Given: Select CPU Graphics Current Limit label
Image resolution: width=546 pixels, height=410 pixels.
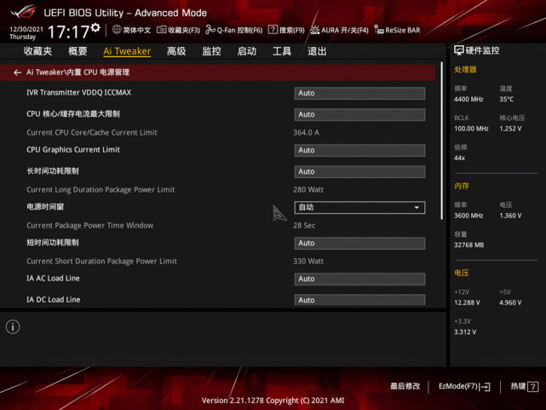Looking at the screenshot, I should (x=73, y=150).
